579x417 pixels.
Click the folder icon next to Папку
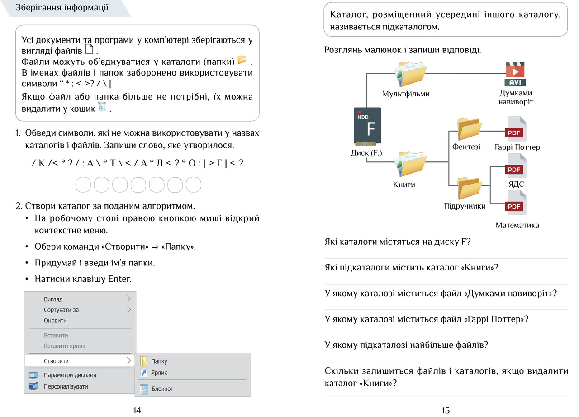point(144,361)
